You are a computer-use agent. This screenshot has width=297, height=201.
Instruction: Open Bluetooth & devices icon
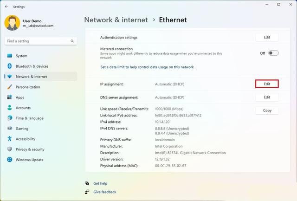coord(9,66)
